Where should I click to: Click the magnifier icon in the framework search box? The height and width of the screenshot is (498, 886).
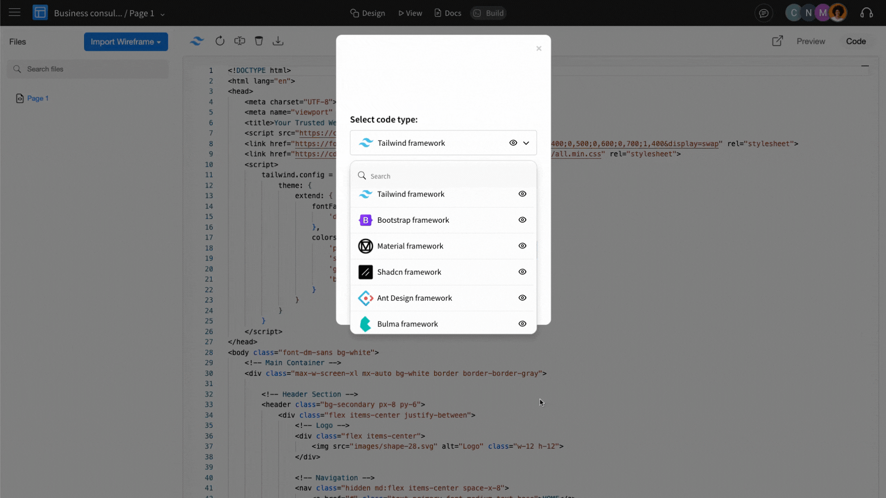(362, 176)
